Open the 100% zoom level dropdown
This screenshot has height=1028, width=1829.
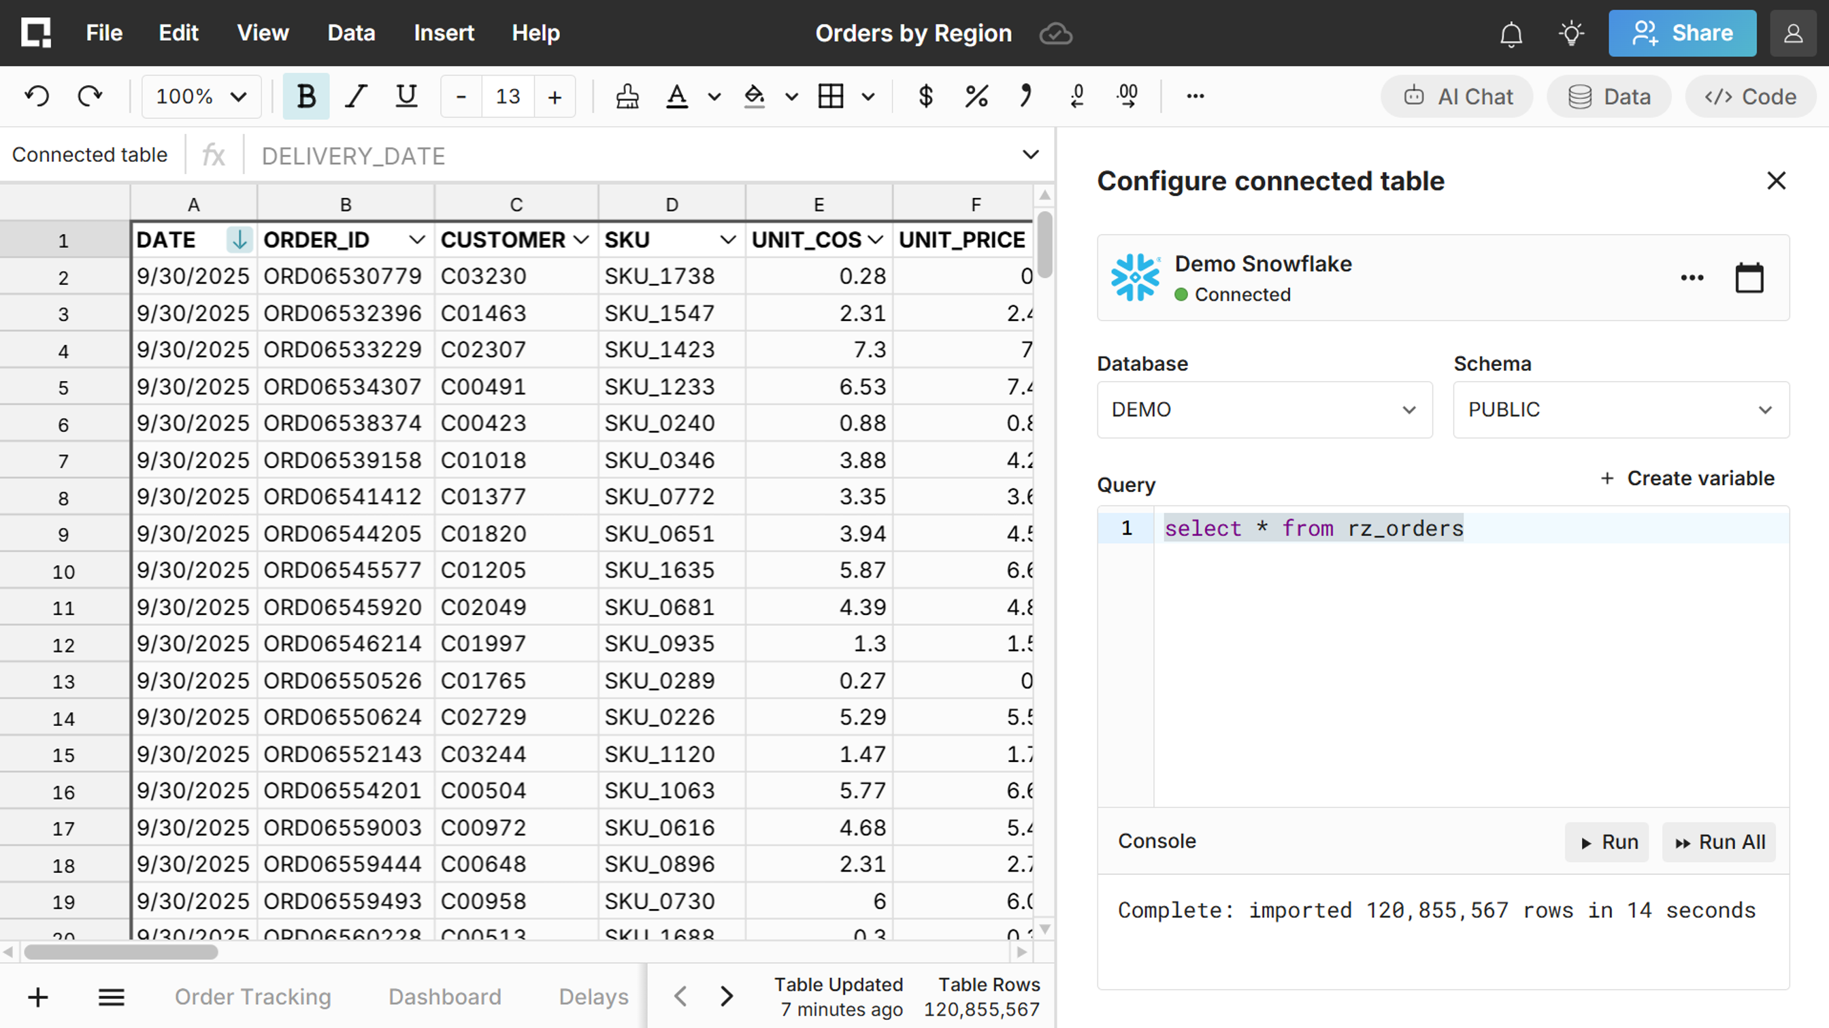tap(201, 96)
